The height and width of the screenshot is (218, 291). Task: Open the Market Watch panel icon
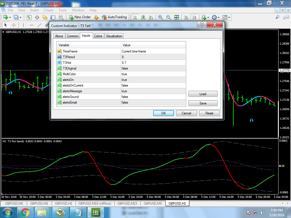click(29, 17)
